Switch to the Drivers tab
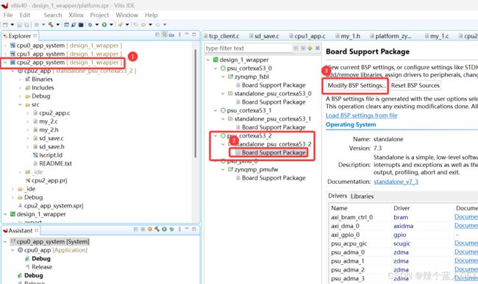478x284 pixels. (338, 196)
